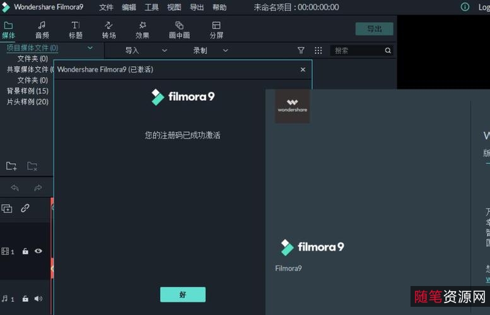Viewport: 490px width, 315px height.
Task: Click the delete folder icon
Action: click(x=32, y=166)
